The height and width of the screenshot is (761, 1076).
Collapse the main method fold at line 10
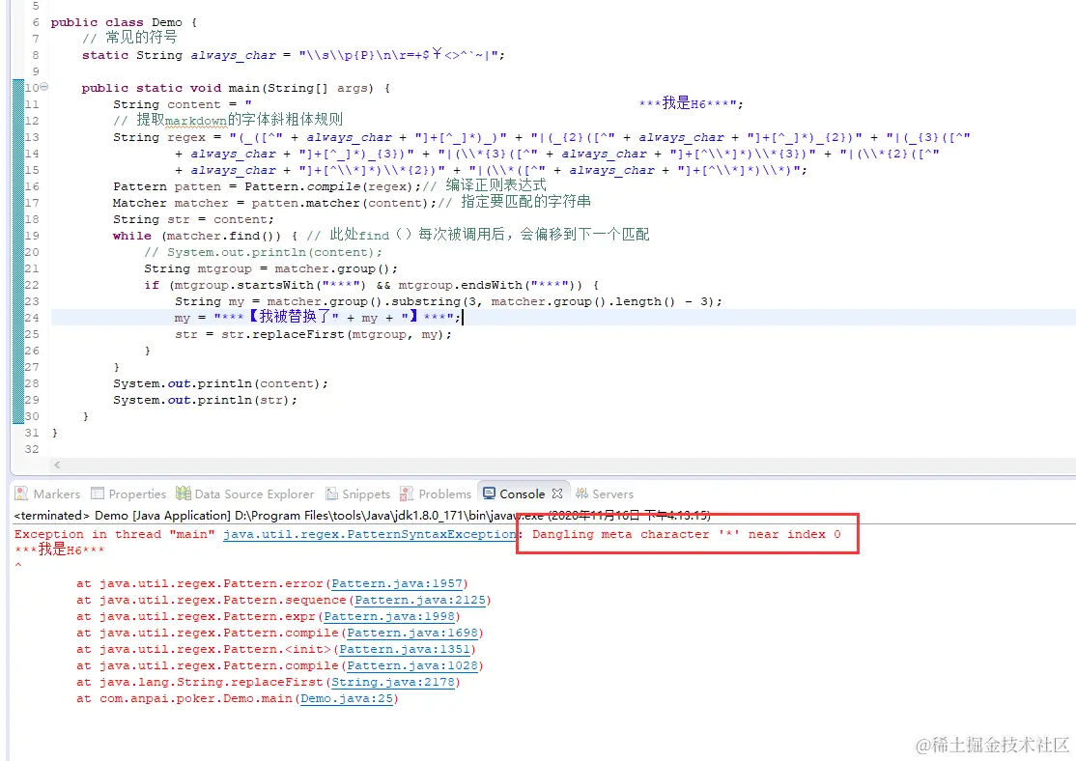tap(43, 87)
